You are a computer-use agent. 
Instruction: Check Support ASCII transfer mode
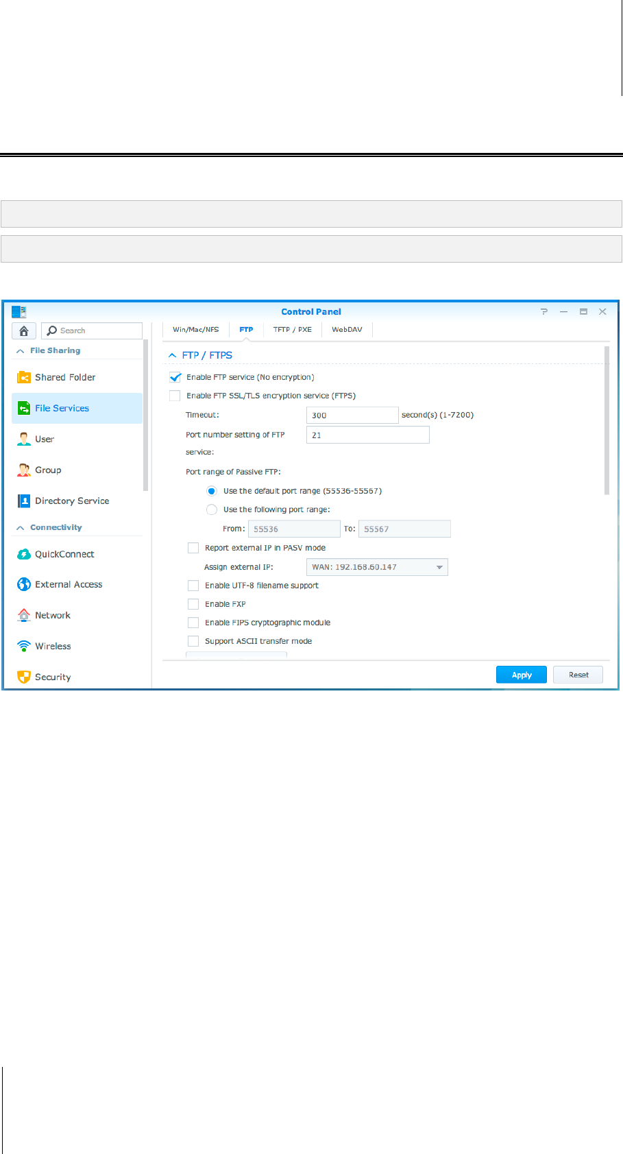coord(193,641)
